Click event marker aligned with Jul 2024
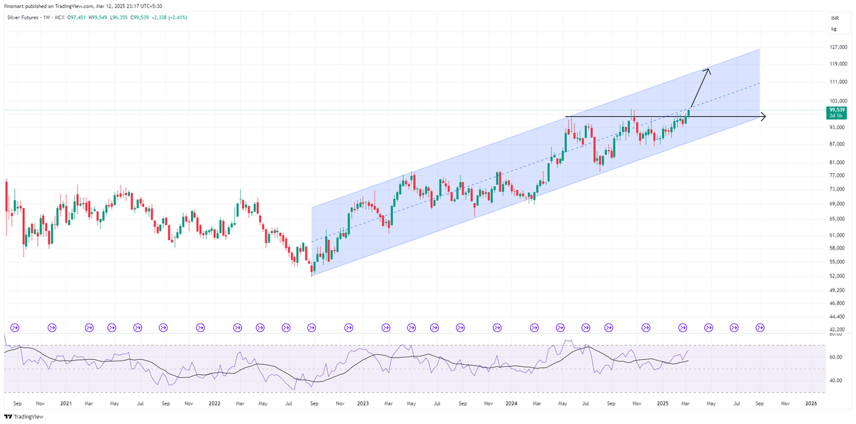 (x=586, y=327)
